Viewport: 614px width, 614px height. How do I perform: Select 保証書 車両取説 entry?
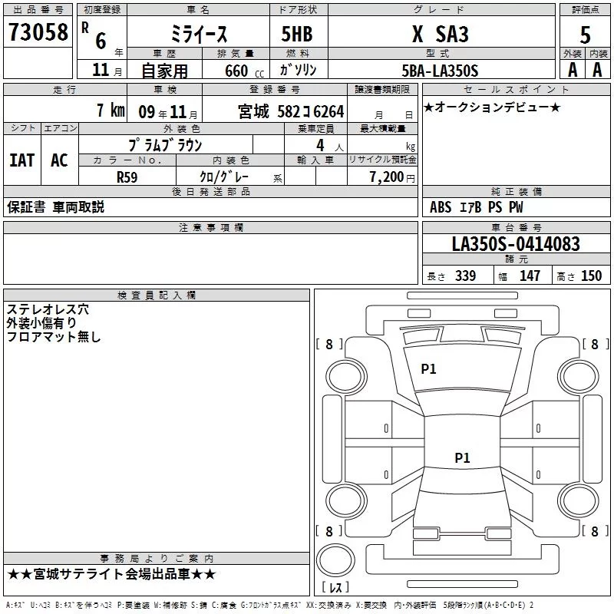coord(55,207)
